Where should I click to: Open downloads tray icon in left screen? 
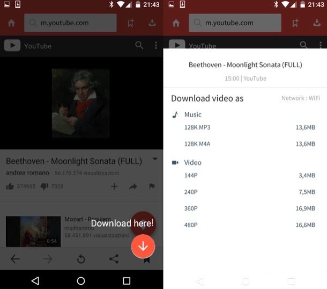(x=152, y=23)
